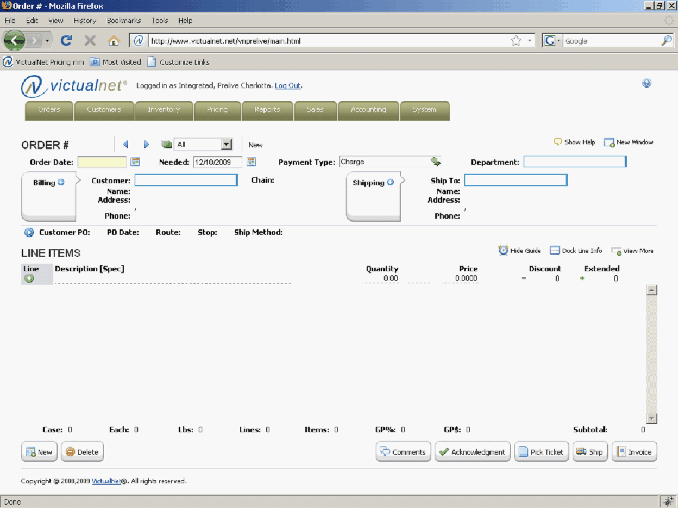Click the Log Out link
Screen dimensions: 679x509
288,86
